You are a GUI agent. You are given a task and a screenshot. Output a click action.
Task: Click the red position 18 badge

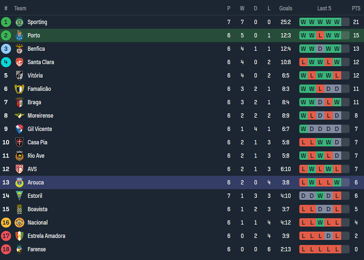[x=6, y=249]
